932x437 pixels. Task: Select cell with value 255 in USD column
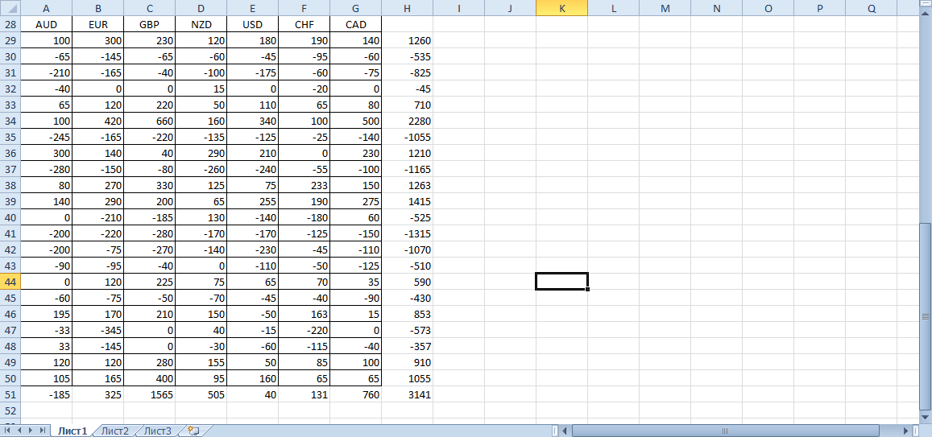(x=253, y=201)
